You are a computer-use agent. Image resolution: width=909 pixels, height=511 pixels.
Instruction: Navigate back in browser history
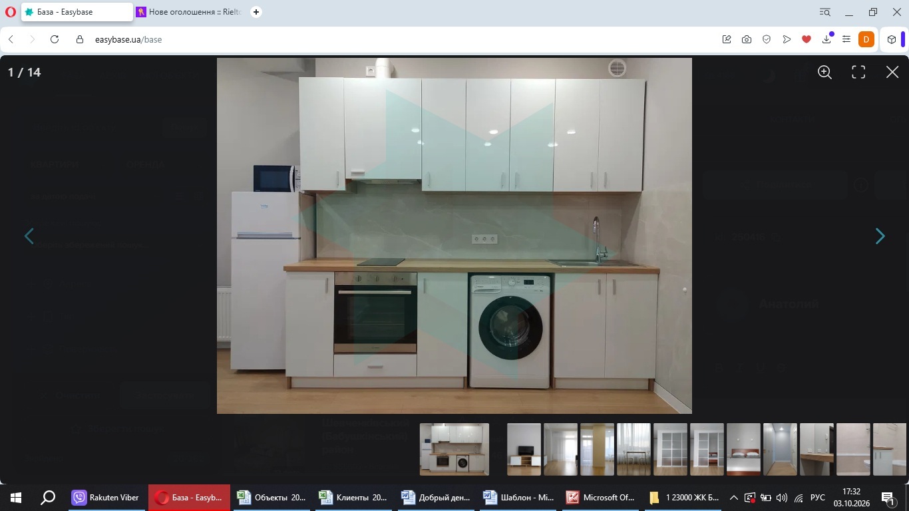point(11,39)
